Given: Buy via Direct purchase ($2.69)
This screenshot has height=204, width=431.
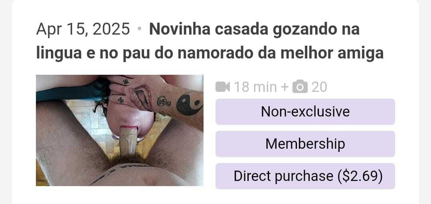Looking at the screenshot, I should (305, 176).
